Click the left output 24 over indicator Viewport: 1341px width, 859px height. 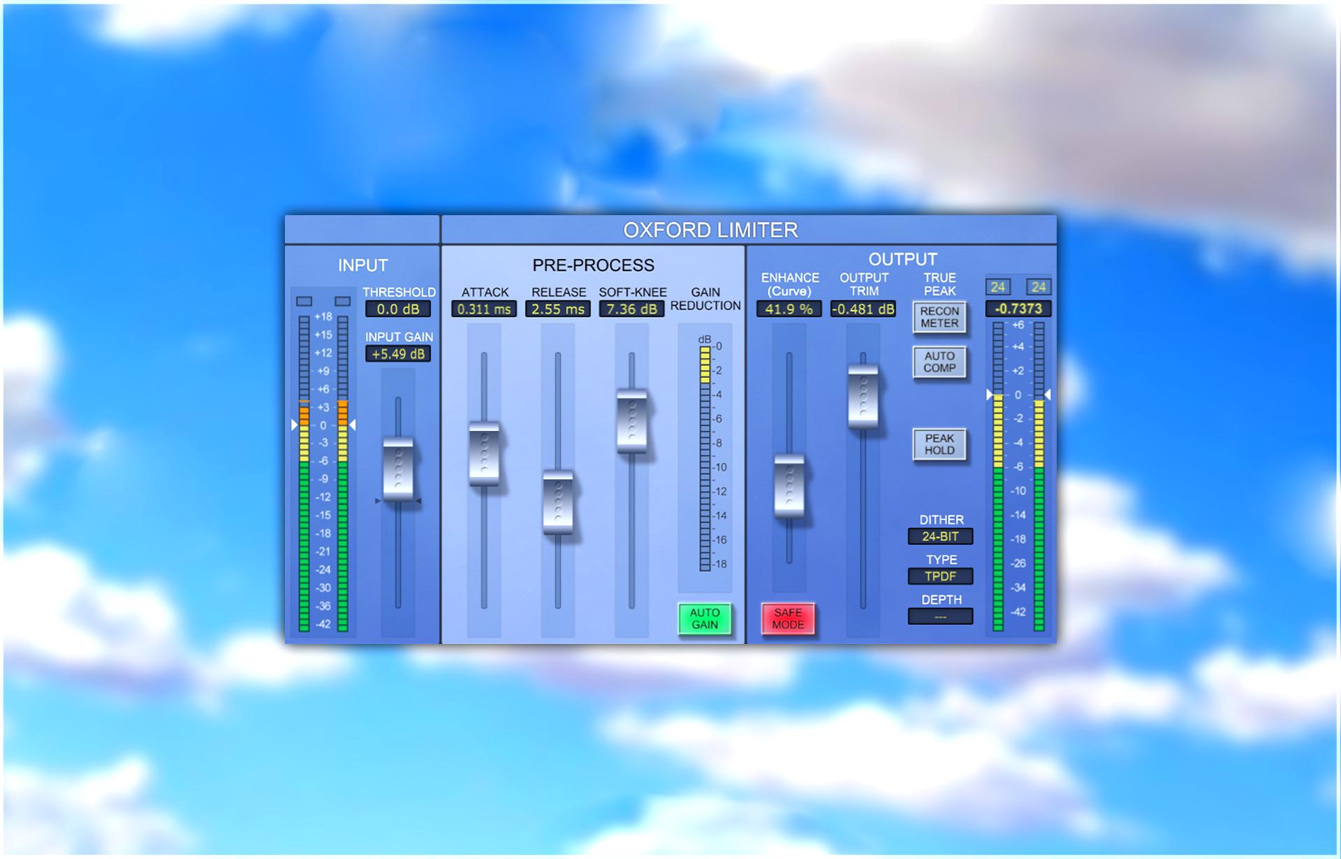click(998, 286)
